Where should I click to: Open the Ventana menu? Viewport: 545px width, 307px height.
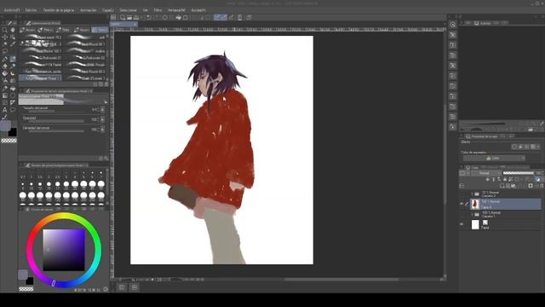176,10
